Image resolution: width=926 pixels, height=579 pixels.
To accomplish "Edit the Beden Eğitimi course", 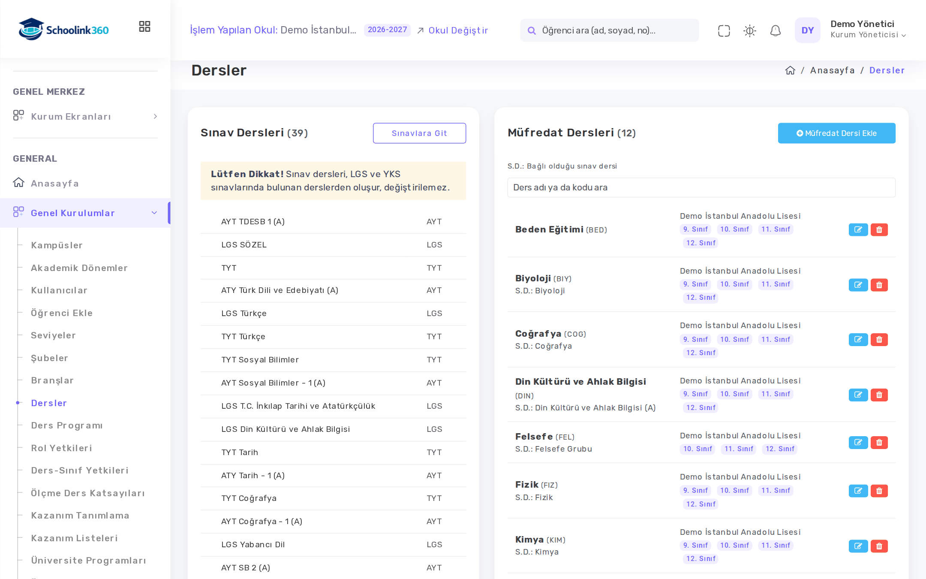I will click(858, 229).
